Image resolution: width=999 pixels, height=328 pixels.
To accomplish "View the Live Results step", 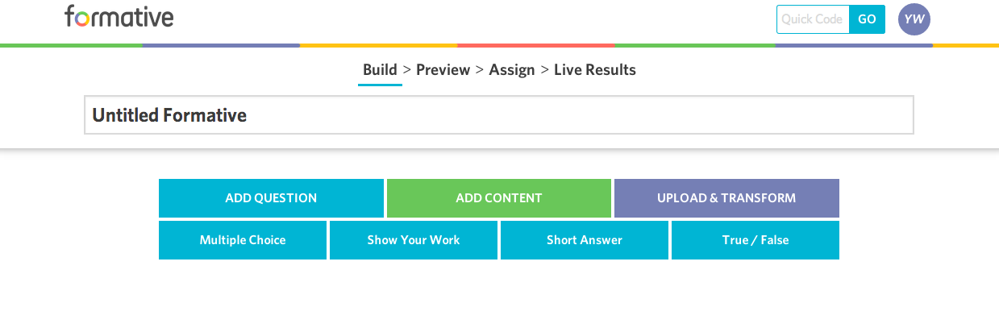I will click(595, 70).
